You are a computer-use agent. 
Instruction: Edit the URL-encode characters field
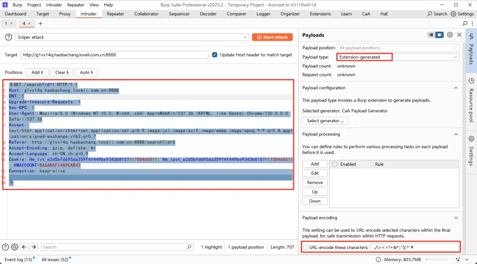tap(415, 247)
